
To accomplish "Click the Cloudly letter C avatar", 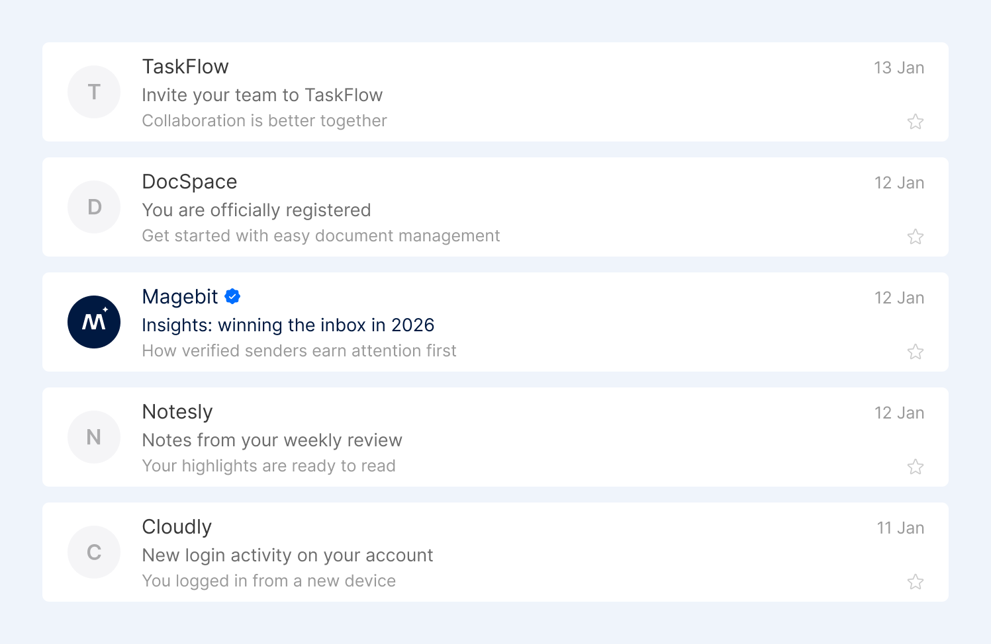I will [x=94, y=552].
